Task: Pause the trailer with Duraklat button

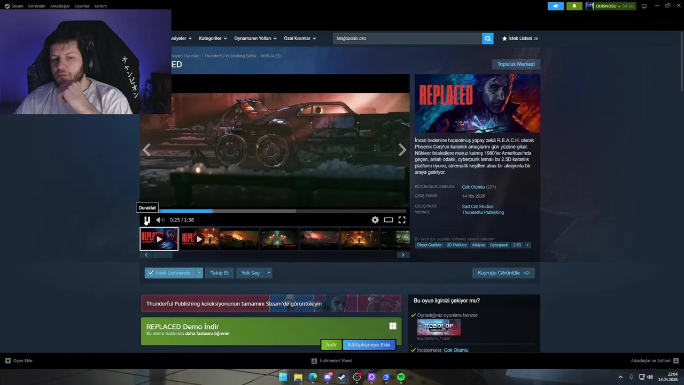Action: pyautogui.click(x=147, y=220)
